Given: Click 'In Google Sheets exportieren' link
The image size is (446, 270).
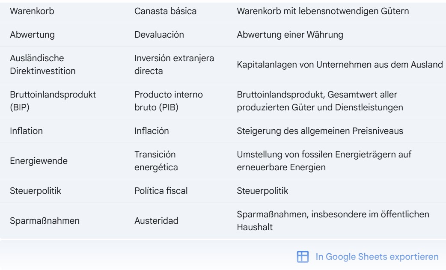Looking at the screenshot, I should click(377, 257).
